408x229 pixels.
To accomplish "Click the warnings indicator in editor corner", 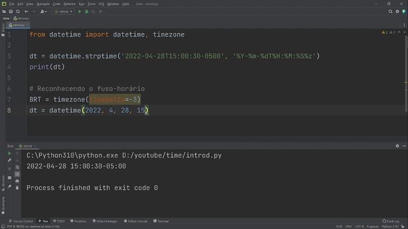I will [x=388, y=32].
